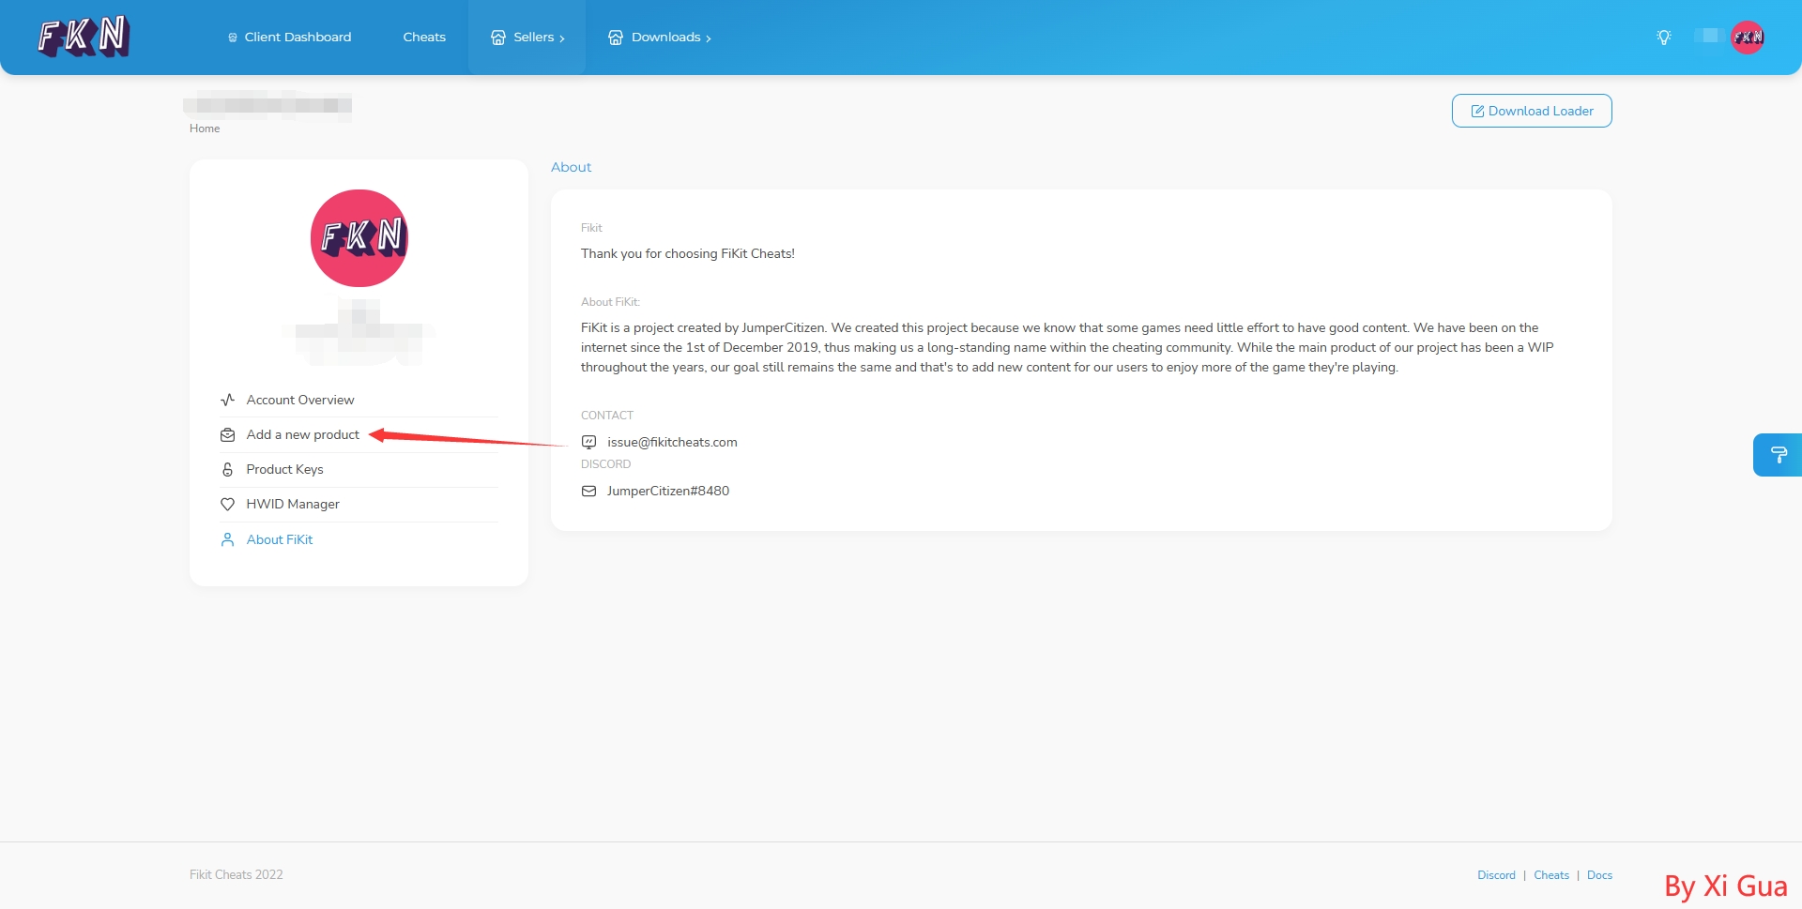Image resolution: width=1802 pixels, height=909 pixels.
Task: Click the Home breadcrumb link
Action: click(205, 129)
